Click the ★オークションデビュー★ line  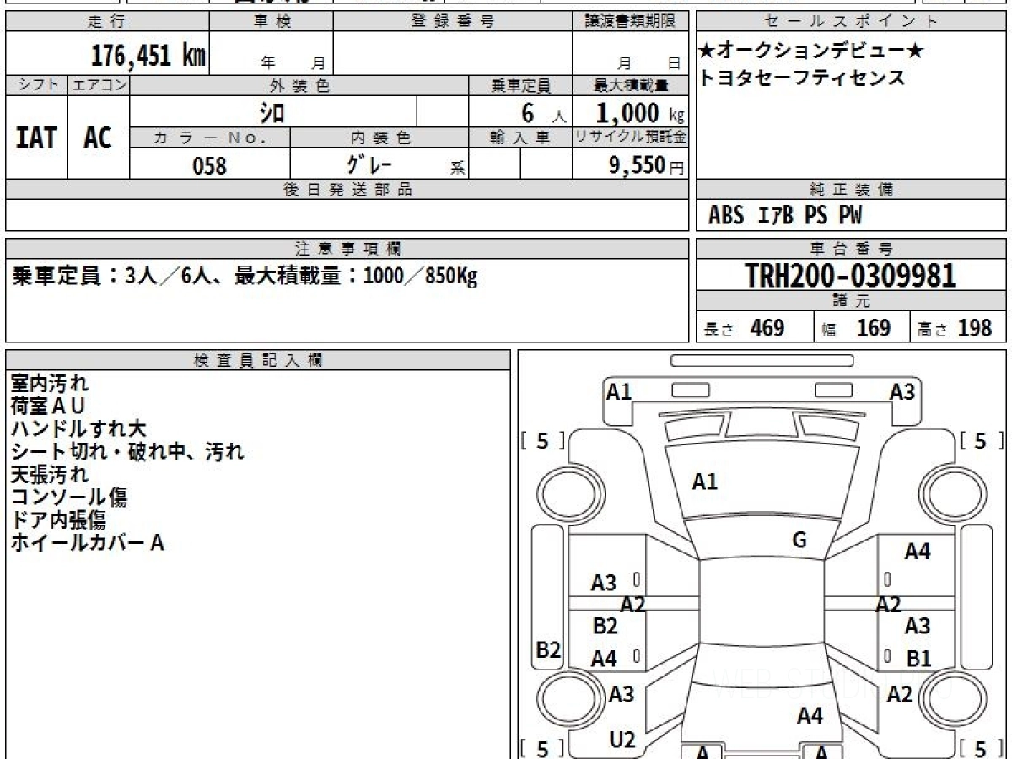811,51
